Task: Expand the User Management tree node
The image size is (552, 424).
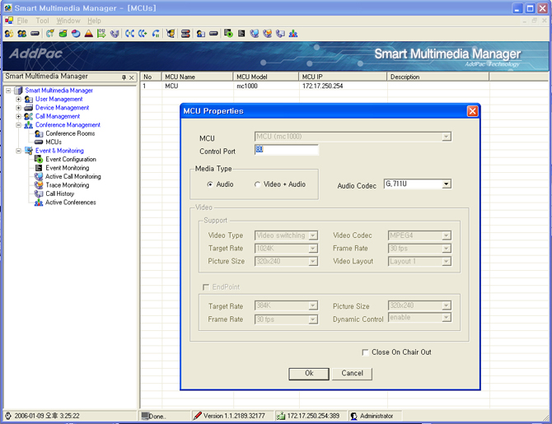Action: click(18, 99)
